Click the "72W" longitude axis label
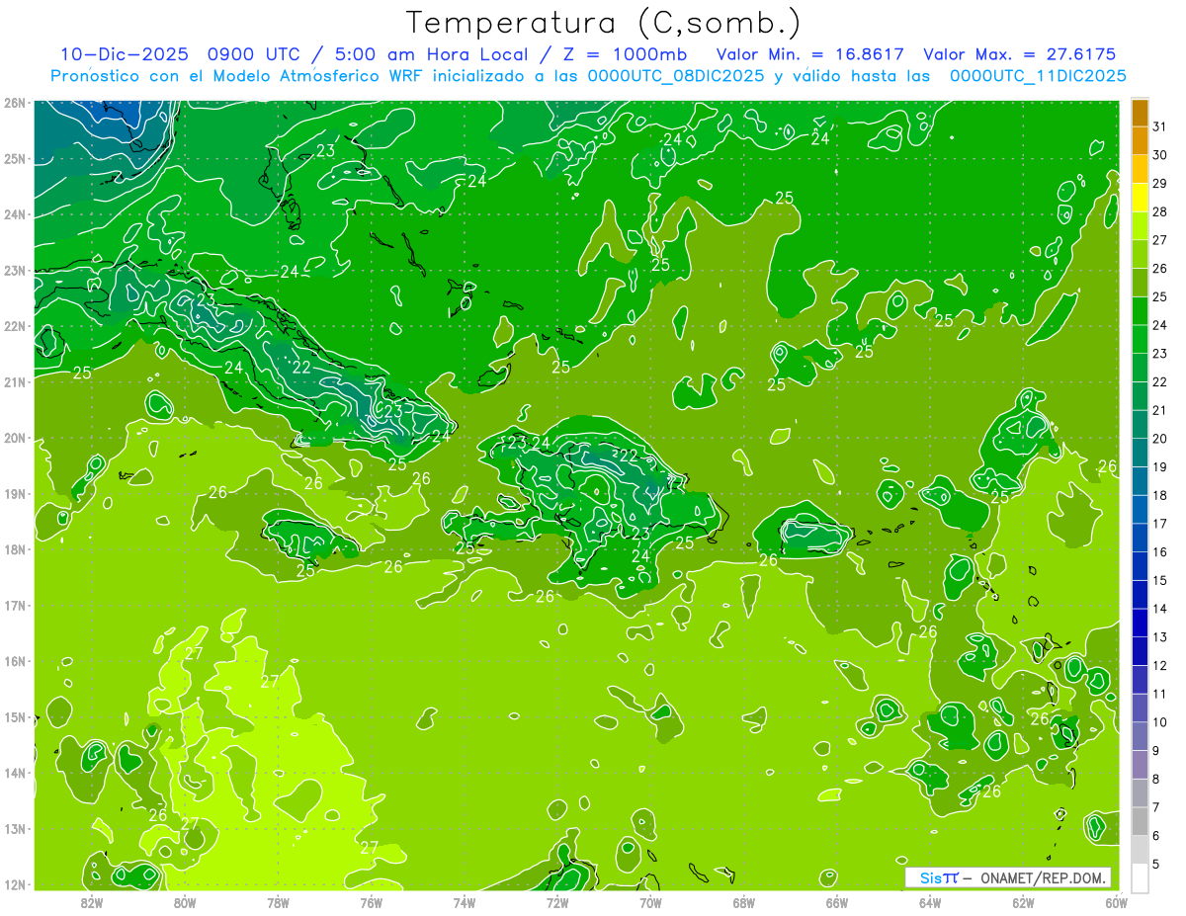Image resolution: width=1186 pixels, height=916 pixels. 557,902
